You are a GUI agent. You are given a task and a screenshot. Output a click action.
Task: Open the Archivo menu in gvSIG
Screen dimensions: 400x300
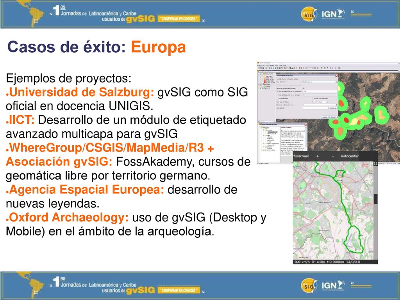coord(259,66)
